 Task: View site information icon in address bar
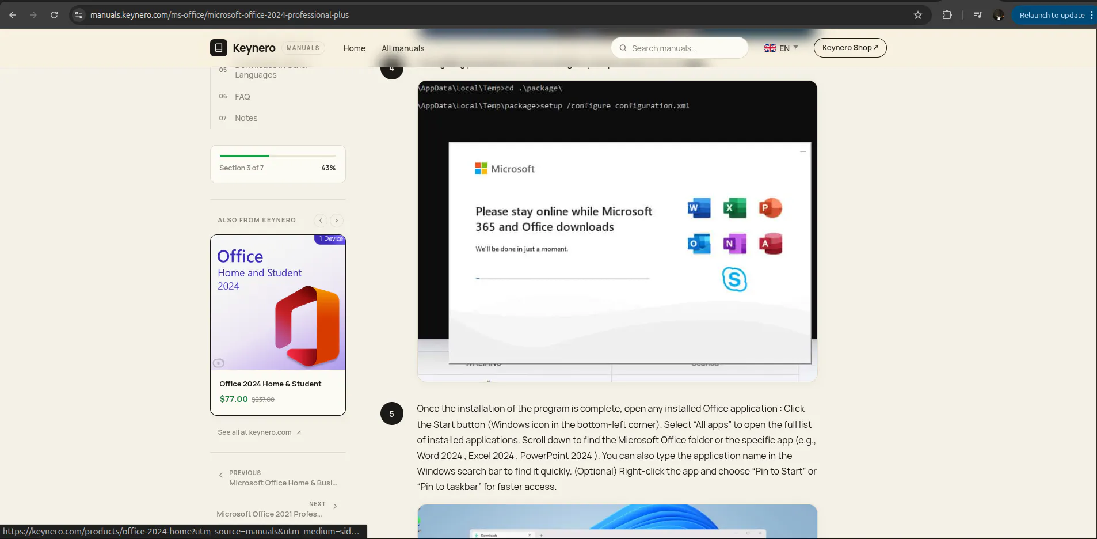(x=79, y=15)
